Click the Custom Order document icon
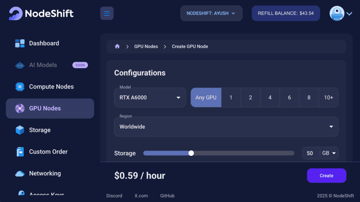The height and width of the screenshot is (202, 360). point(20,152)
